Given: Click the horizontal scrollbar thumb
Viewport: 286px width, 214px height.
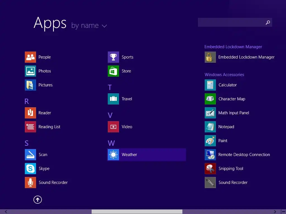Looking at the screenshot, I should pos(137,212).
